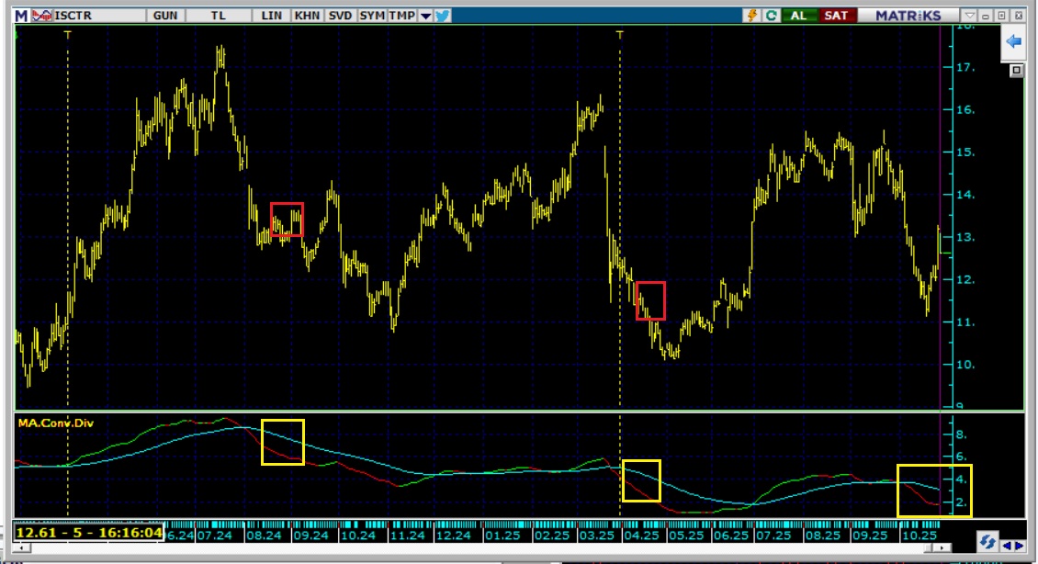
Task: Click the ISCTR symbol input field
Action: tap(90, 16)
